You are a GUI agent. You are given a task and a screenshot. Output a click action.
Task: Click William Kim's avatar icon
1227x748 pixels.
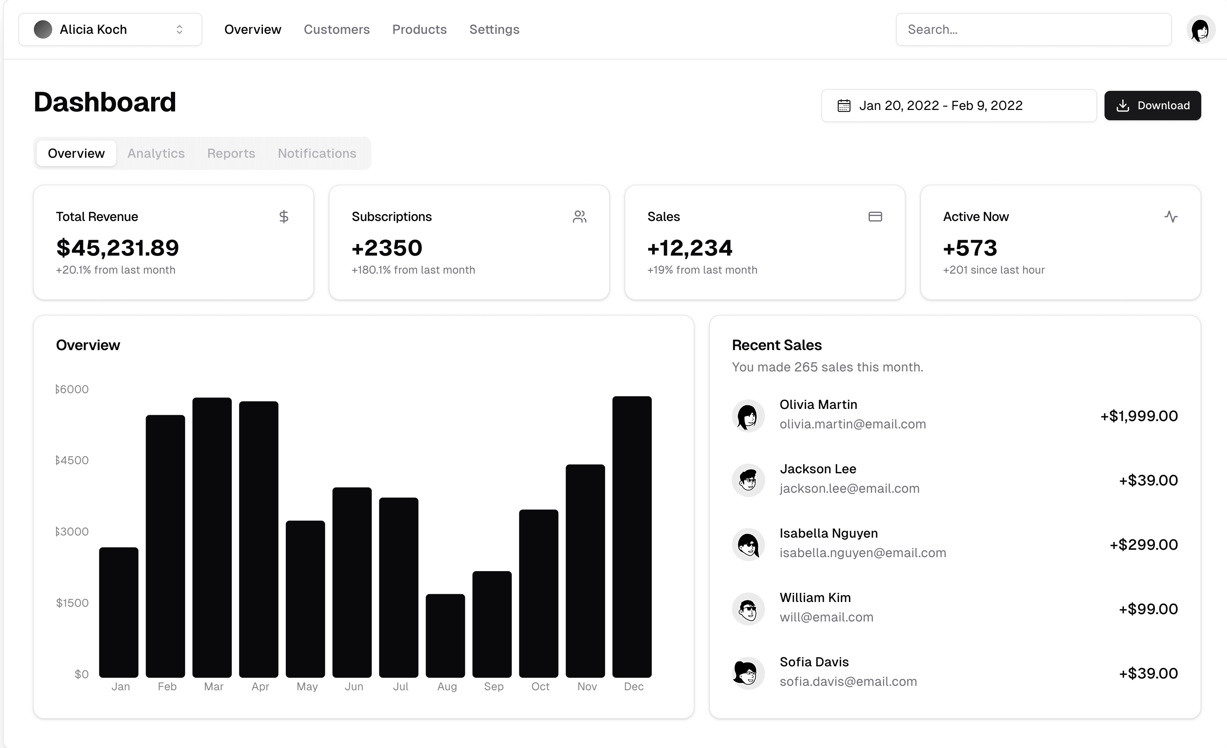(747, 609)
